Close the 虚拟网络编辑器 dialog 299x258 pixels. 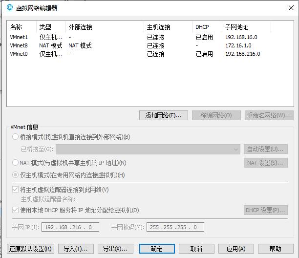291,8
